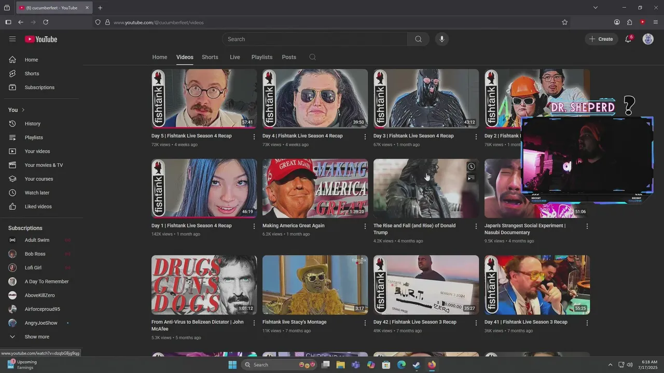Play Day 3 Fishtank recap thumbnail

(426, 98)
